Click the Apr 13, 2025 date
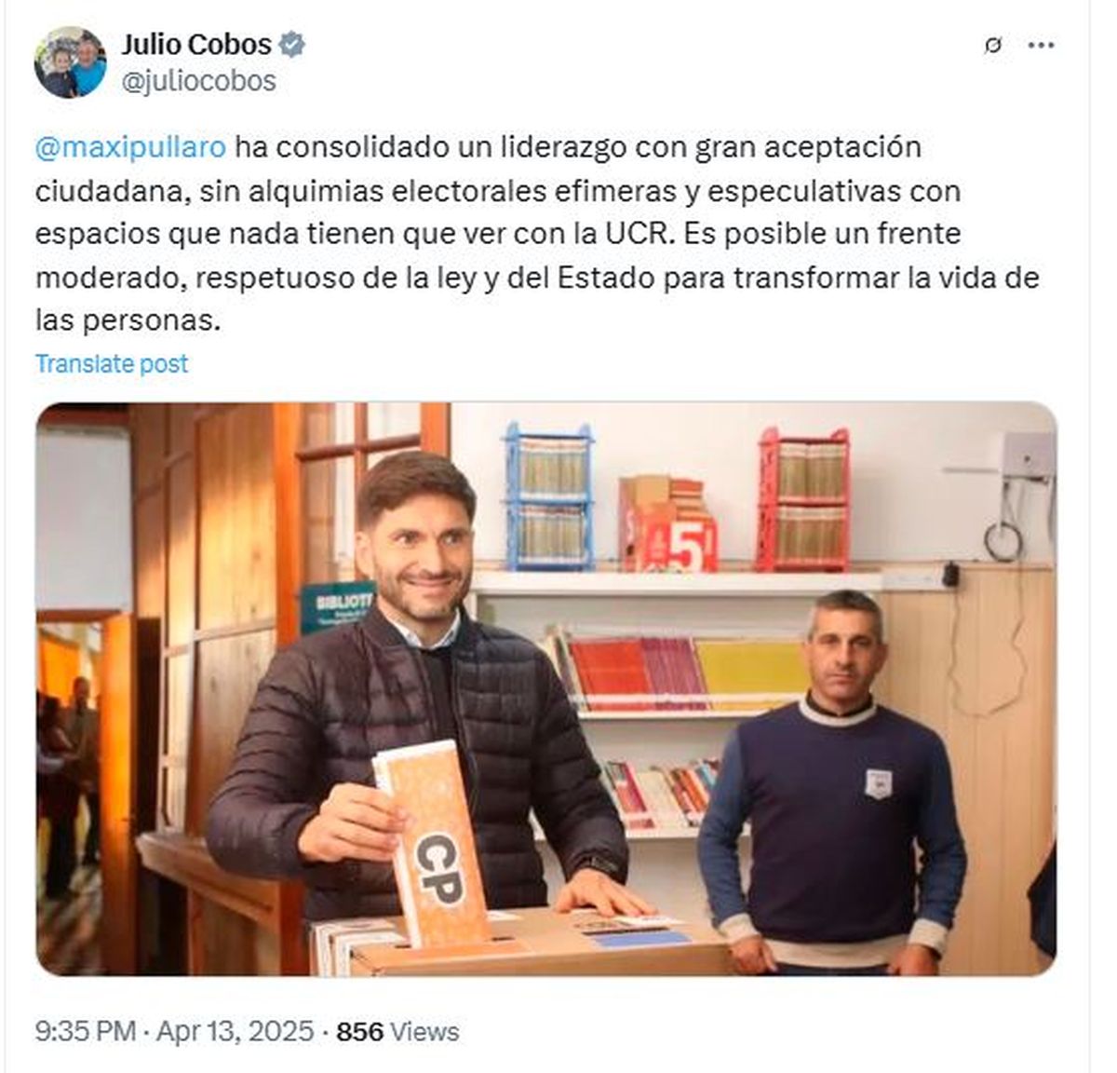This screenshot has width=1117, height=1073. tap(235, 1032)
